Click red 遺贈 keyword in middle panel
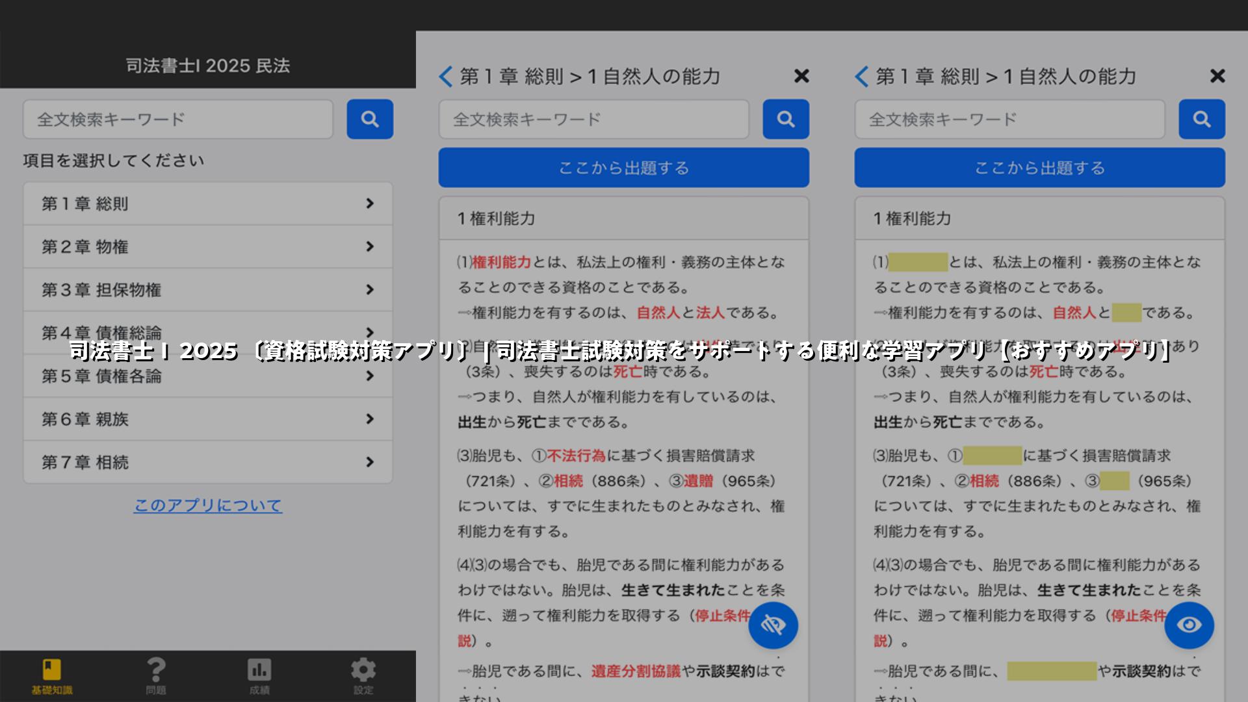This screenshot has height=702, width=1248. (699, 481)
